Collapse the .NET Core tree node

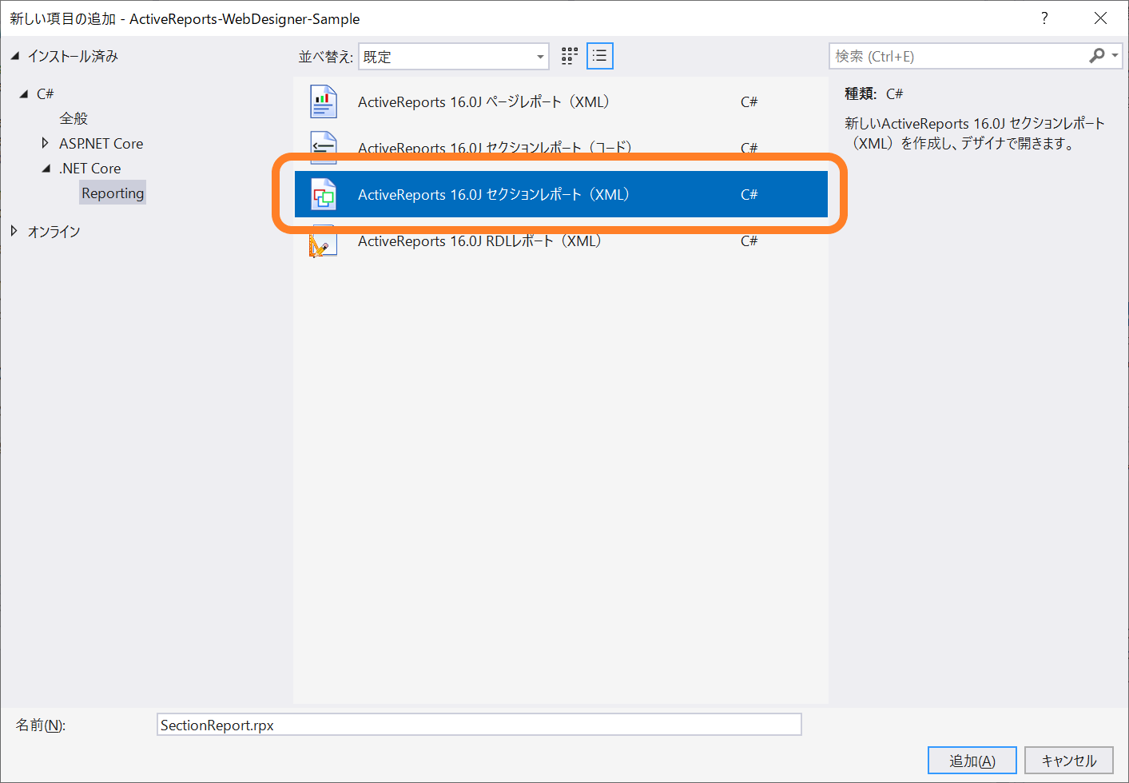tap(46, 169)
